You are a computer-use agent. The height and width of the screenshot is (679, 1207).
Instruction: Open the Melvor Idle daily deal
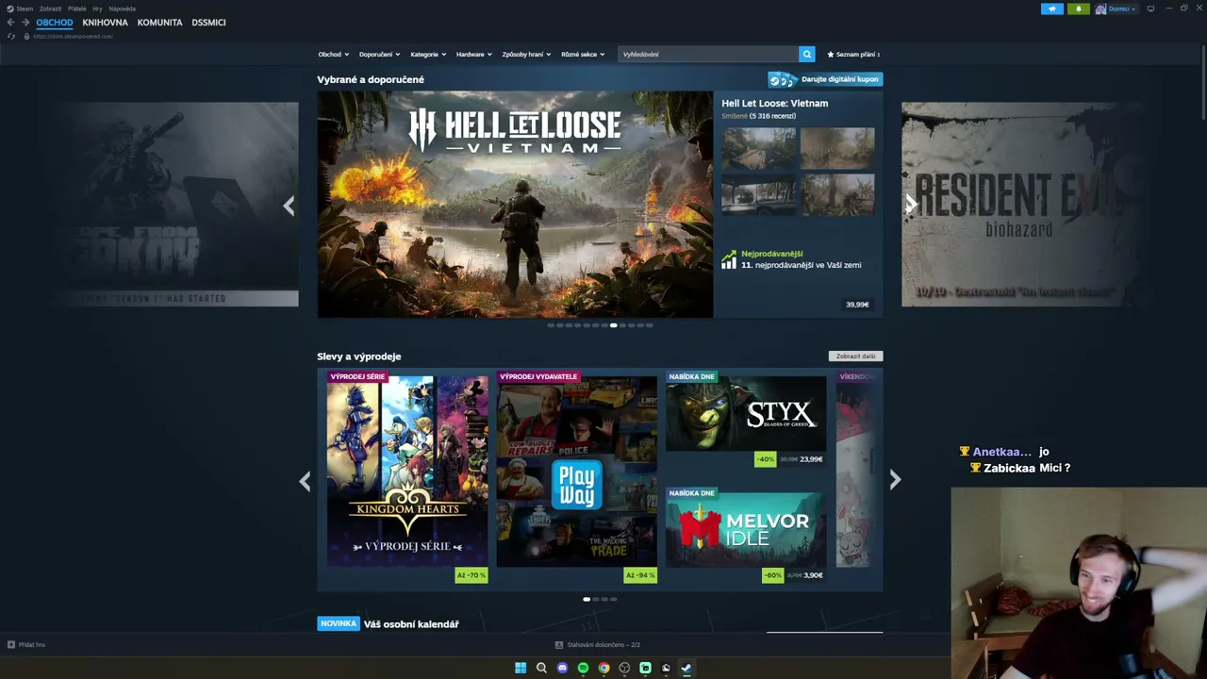[746, 536]
